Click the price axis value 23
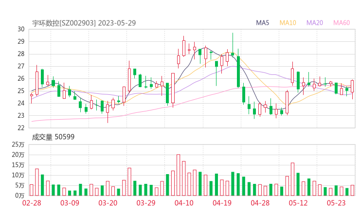 21,115
